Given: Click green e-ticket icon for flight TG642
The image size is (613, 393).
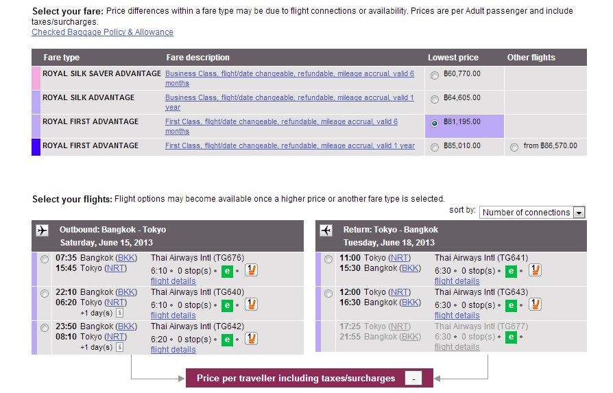Looking at the screenshot, I should (227, 339).
